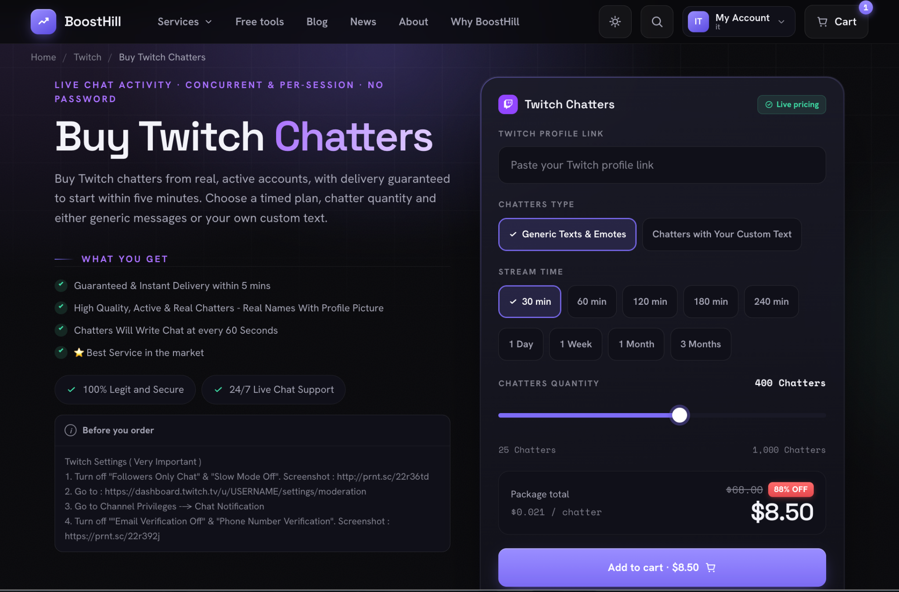Click the Live pricing badge
Viewport: 899px width, 592px height.
[791, 104]
